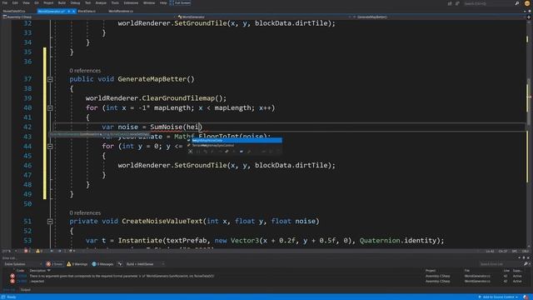This screenshot has width=533, height=300.
Task: Open the View menu
Action: click(26, 2)
